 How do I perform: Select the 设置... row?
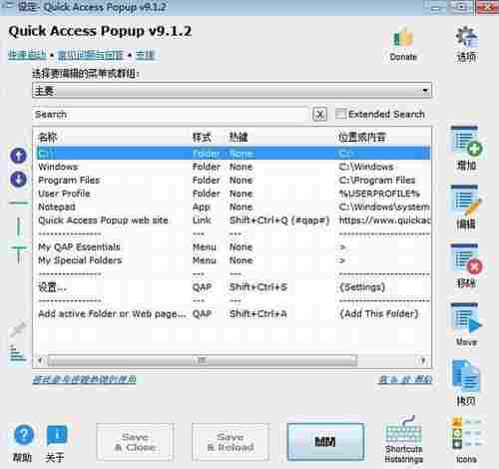point(234,286)
